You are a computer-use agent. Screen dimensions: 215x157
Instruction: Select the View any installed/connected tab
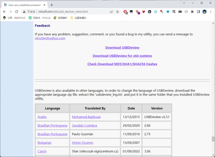tap(25, 5)
